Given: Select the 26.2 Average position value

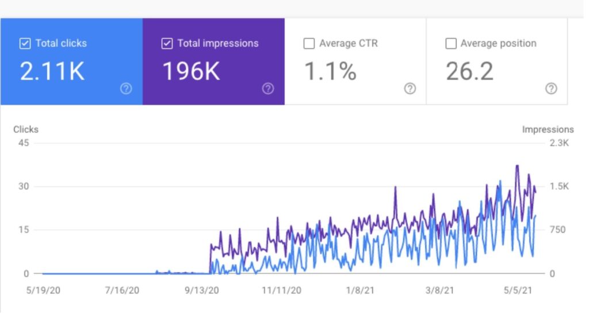Looking at the screenshot, I should pyautogui.click(x=469, y=71).
